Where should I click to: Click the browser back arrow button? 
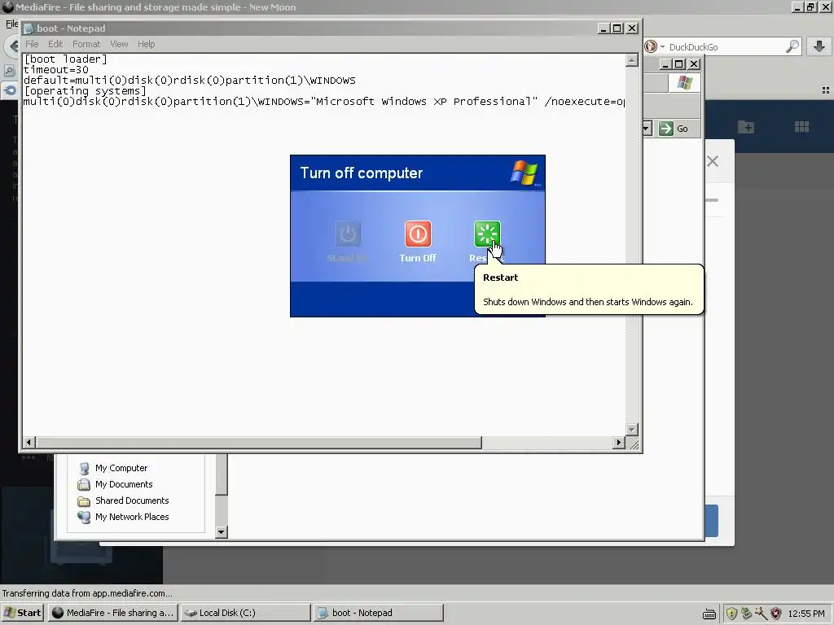(13, 46)
